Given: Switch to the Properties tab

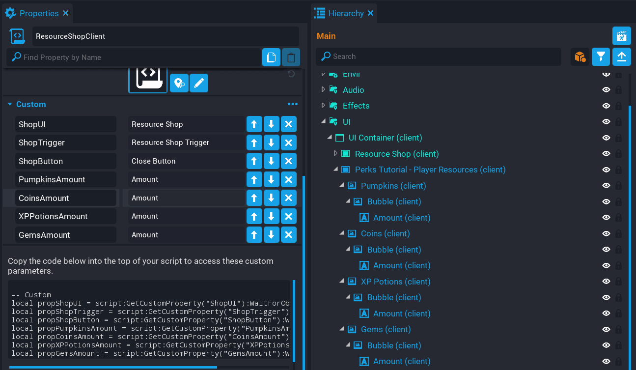Looking at the screenshot, I should [x=38, y=13].
